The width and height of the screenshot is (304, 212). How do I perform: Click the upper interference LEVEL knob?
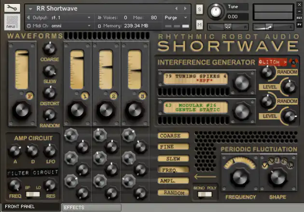[290, 87]
